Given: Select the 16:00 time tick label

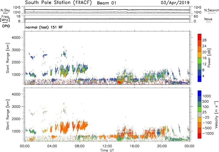Looking at the screenshot, I should click(134, 146).
